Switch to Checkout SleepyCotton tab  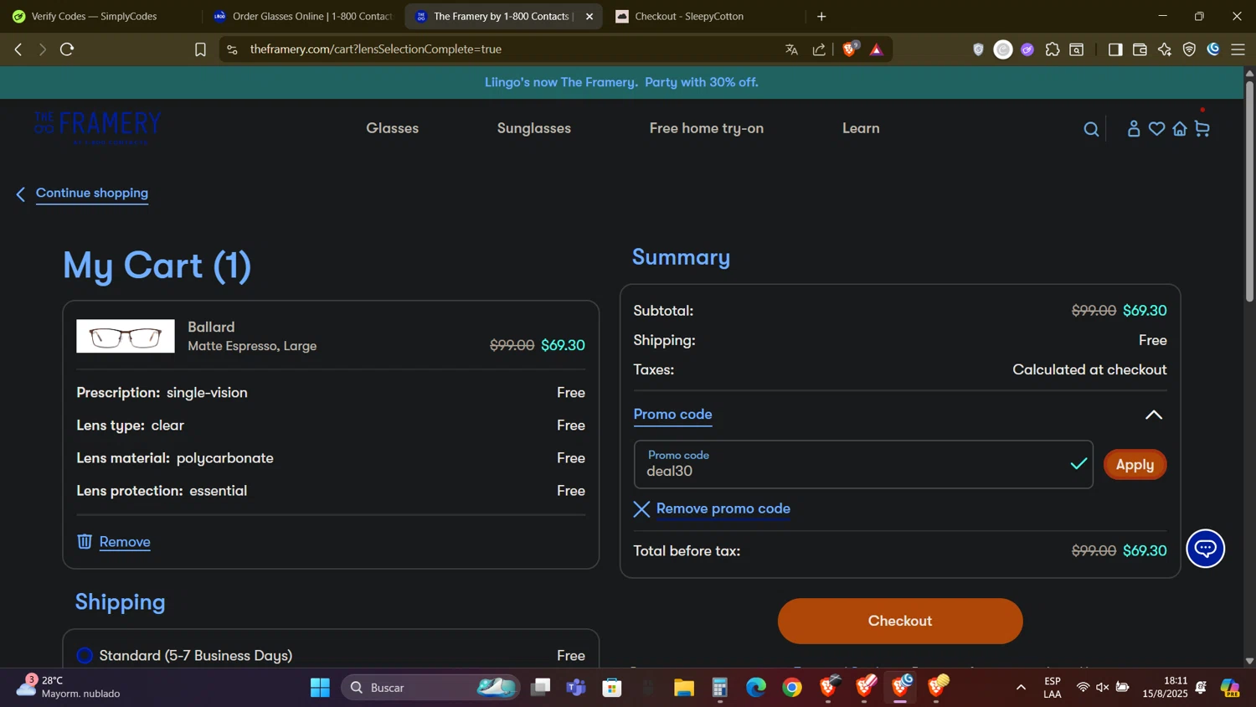point(703,16)
